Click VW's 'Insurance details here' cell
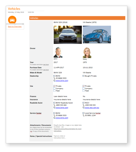The image size is (136, 152). tap(91, 100)
